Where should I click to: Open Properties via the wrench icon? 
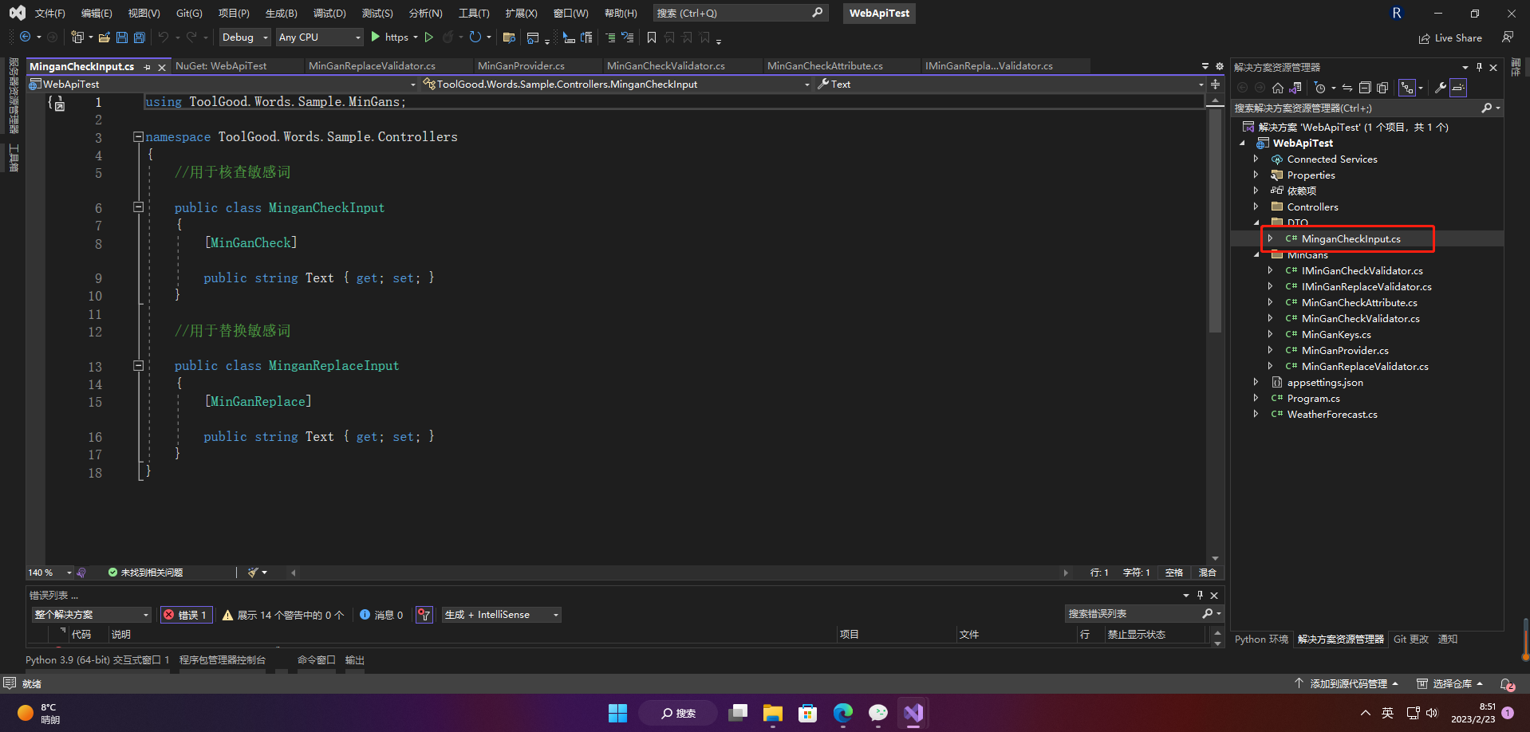1441,88
